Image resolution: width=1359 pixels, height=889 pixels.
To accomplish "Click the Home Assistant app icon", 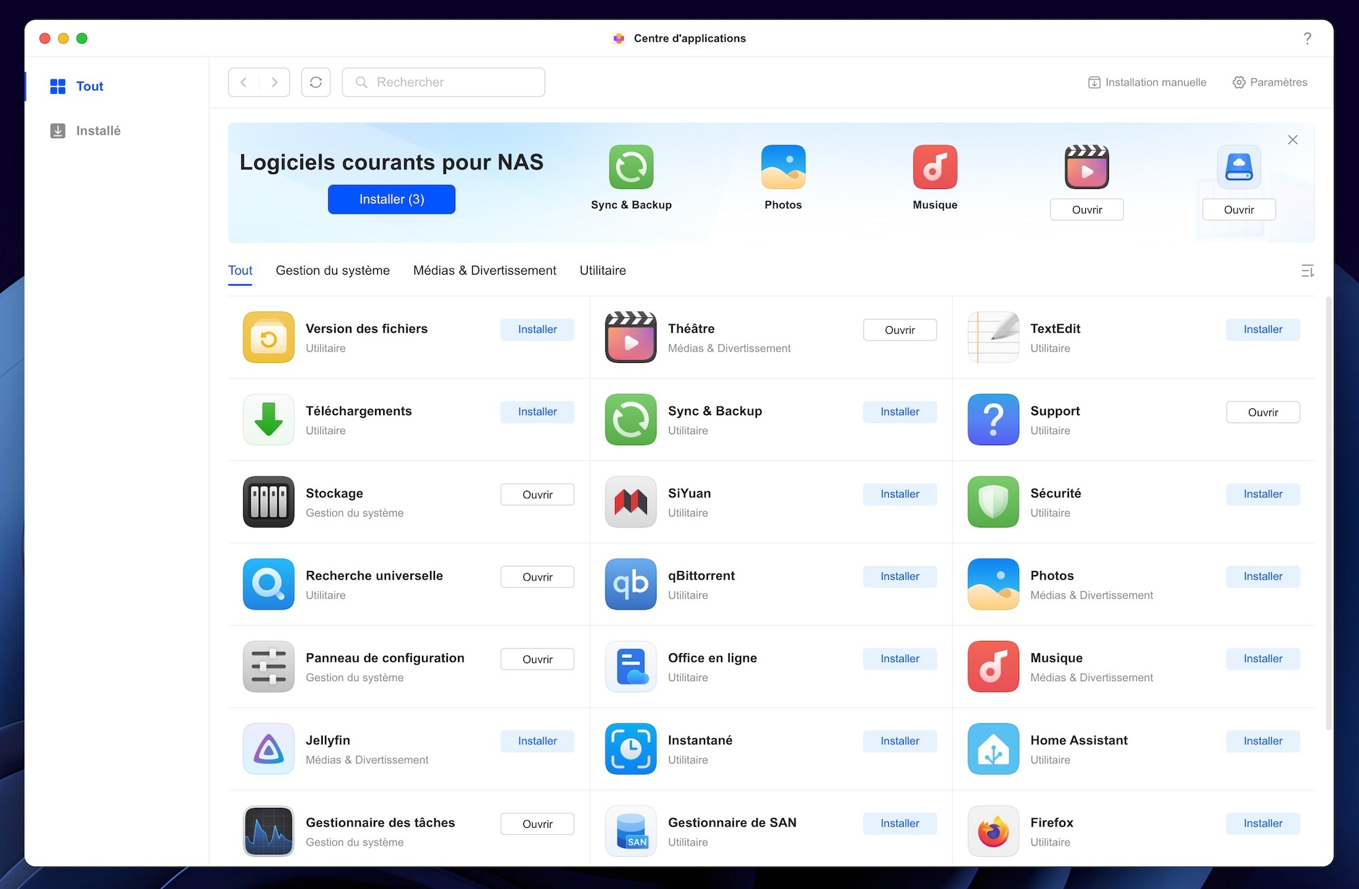I will tap(993, 748).
